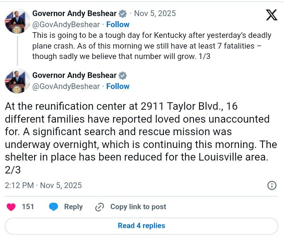Click the copy link chain icon
Screen dimensions: 284x241
pyautogui.click(x=99, y=207)
